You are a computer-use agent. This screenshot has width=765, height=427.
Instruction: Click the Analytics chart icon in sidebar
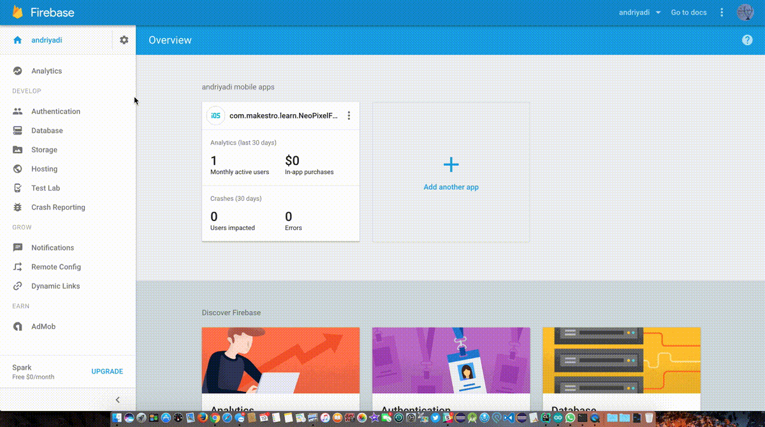[x=18, y=71]
